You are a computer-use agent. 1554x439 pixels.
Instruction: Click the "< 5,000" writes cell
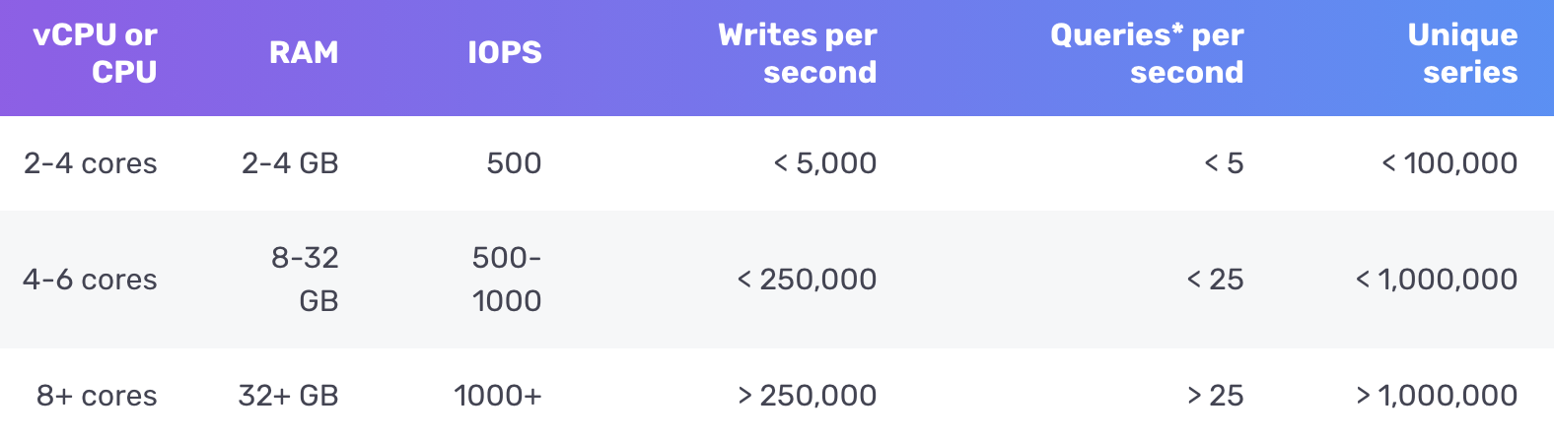click(824, 163)
